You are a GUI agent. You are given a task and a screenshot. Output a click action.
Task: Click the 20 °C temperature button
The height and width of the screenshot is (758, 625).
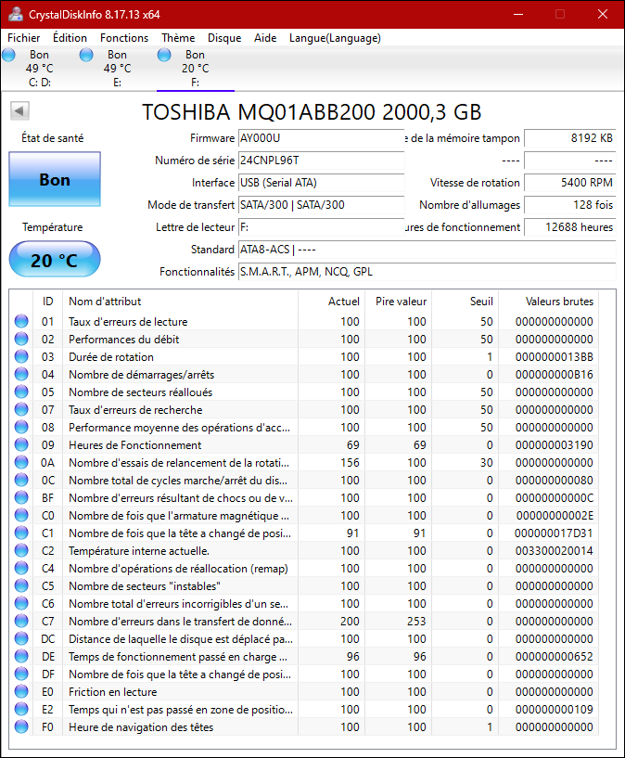[55, 260]
